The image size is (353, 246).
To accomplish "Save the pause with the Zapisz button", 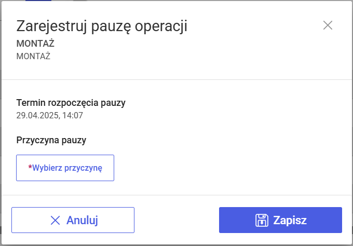I will [280, 220].
